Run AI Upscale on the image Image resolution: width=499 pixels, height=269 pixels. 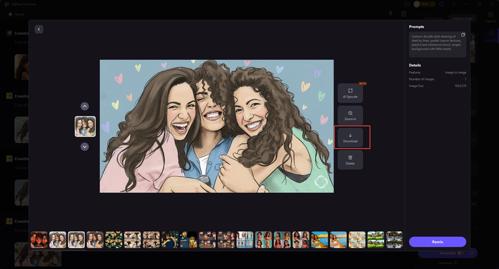point(350,93)
